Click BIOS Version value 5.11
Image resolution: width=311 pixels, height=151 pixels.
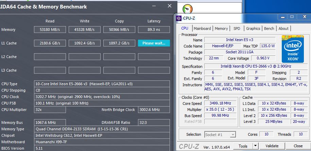pos(102,148)
